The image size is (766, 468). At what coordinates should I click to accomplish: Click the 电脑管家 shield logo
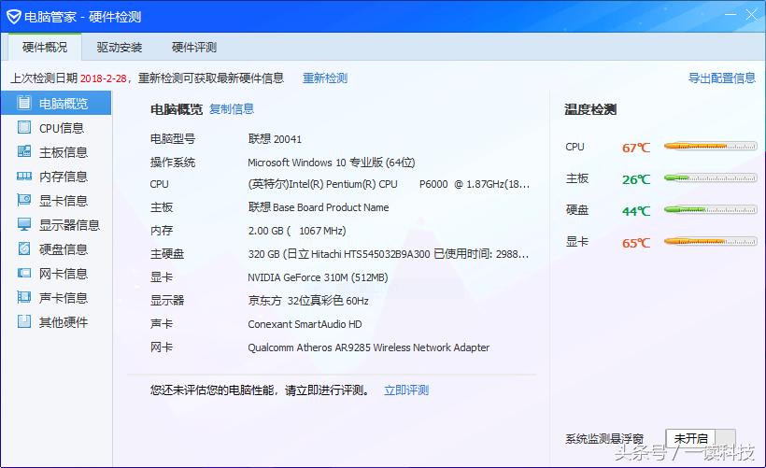(x=14, y=17)
